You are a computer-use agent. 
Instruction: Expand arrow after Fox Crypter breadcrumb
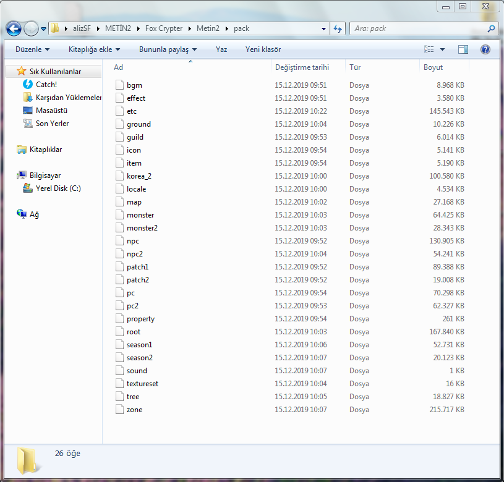pos(190,28)
